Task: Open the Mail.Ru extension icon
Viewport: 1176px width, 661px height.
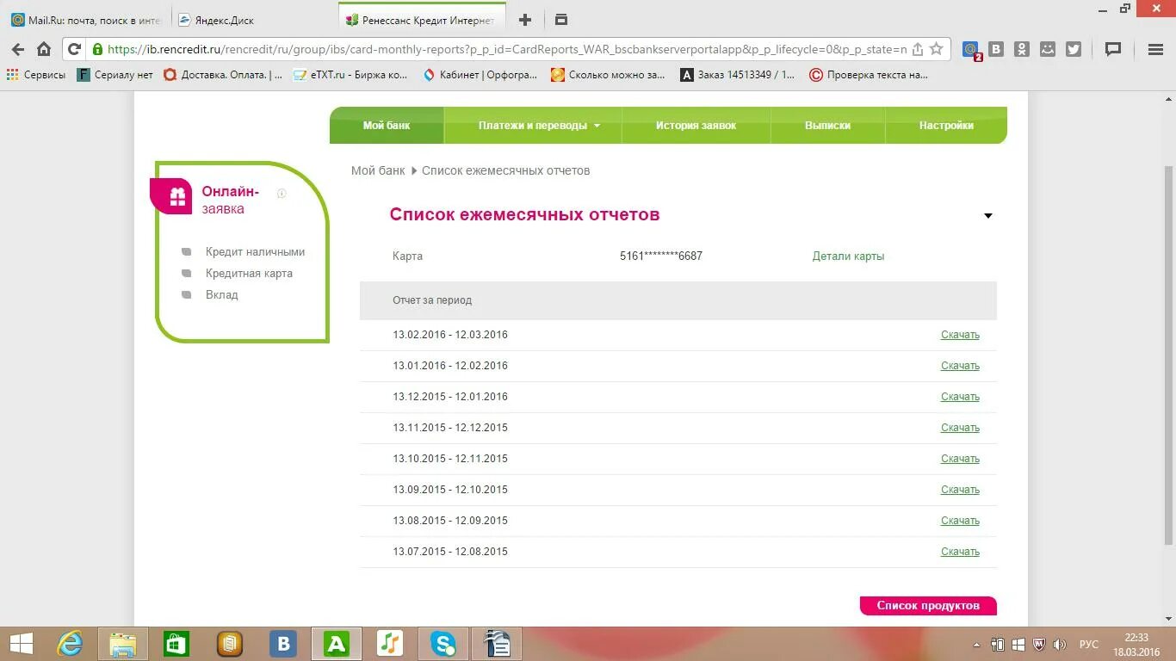Action: coord(970,50)
